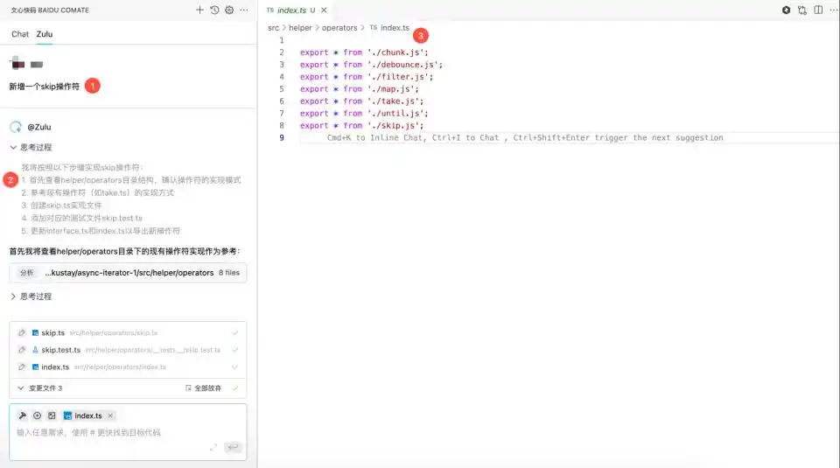Click the 全部放弃 discard all button

tap(203, 388)
